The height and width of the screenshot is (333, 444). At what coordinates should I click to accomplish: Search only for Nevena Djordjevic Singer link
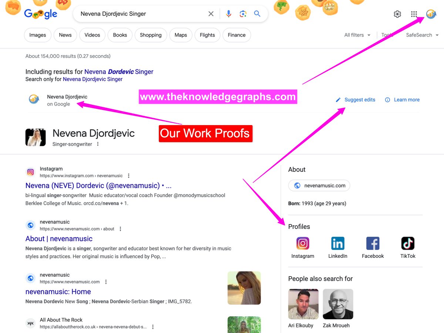(x=92, y=79)
